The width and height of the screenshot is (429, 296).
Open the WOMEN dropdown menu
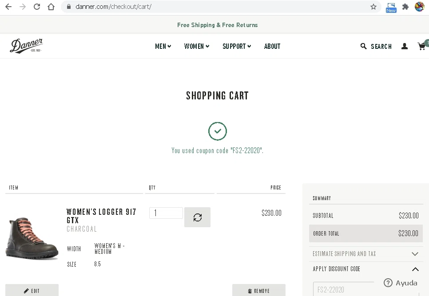click(x=197, y=46)
